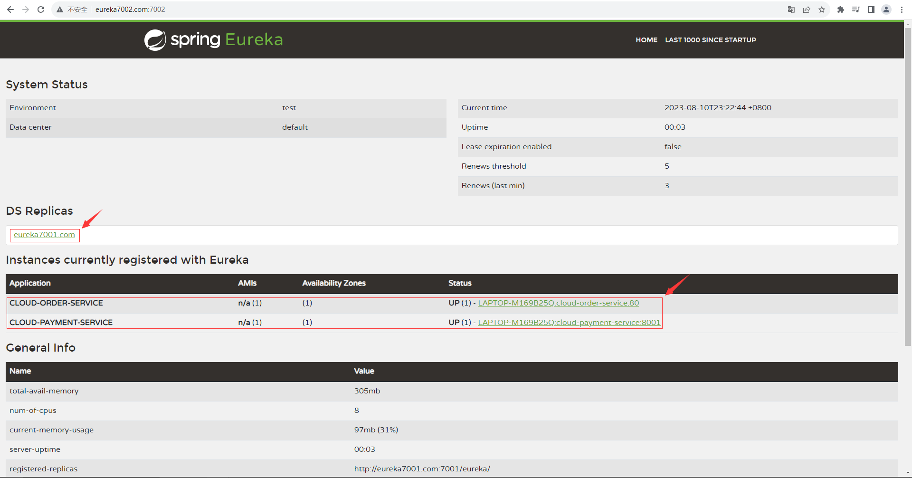Click the browser forward arrow
The width and height of the screenshot is (912, 478).
click(x=26, y=10)
